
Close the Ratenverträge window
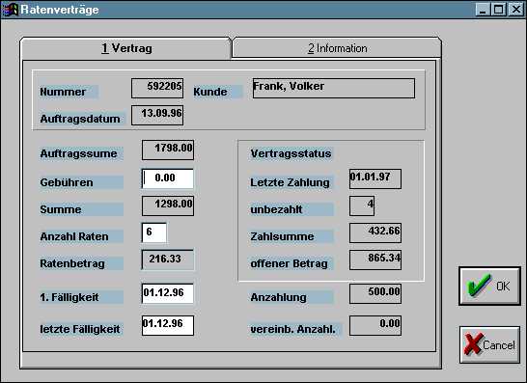click(x=515, y=9)
